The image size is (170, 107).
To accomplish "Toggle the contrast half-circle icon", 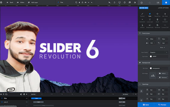I will coord(135,2).
